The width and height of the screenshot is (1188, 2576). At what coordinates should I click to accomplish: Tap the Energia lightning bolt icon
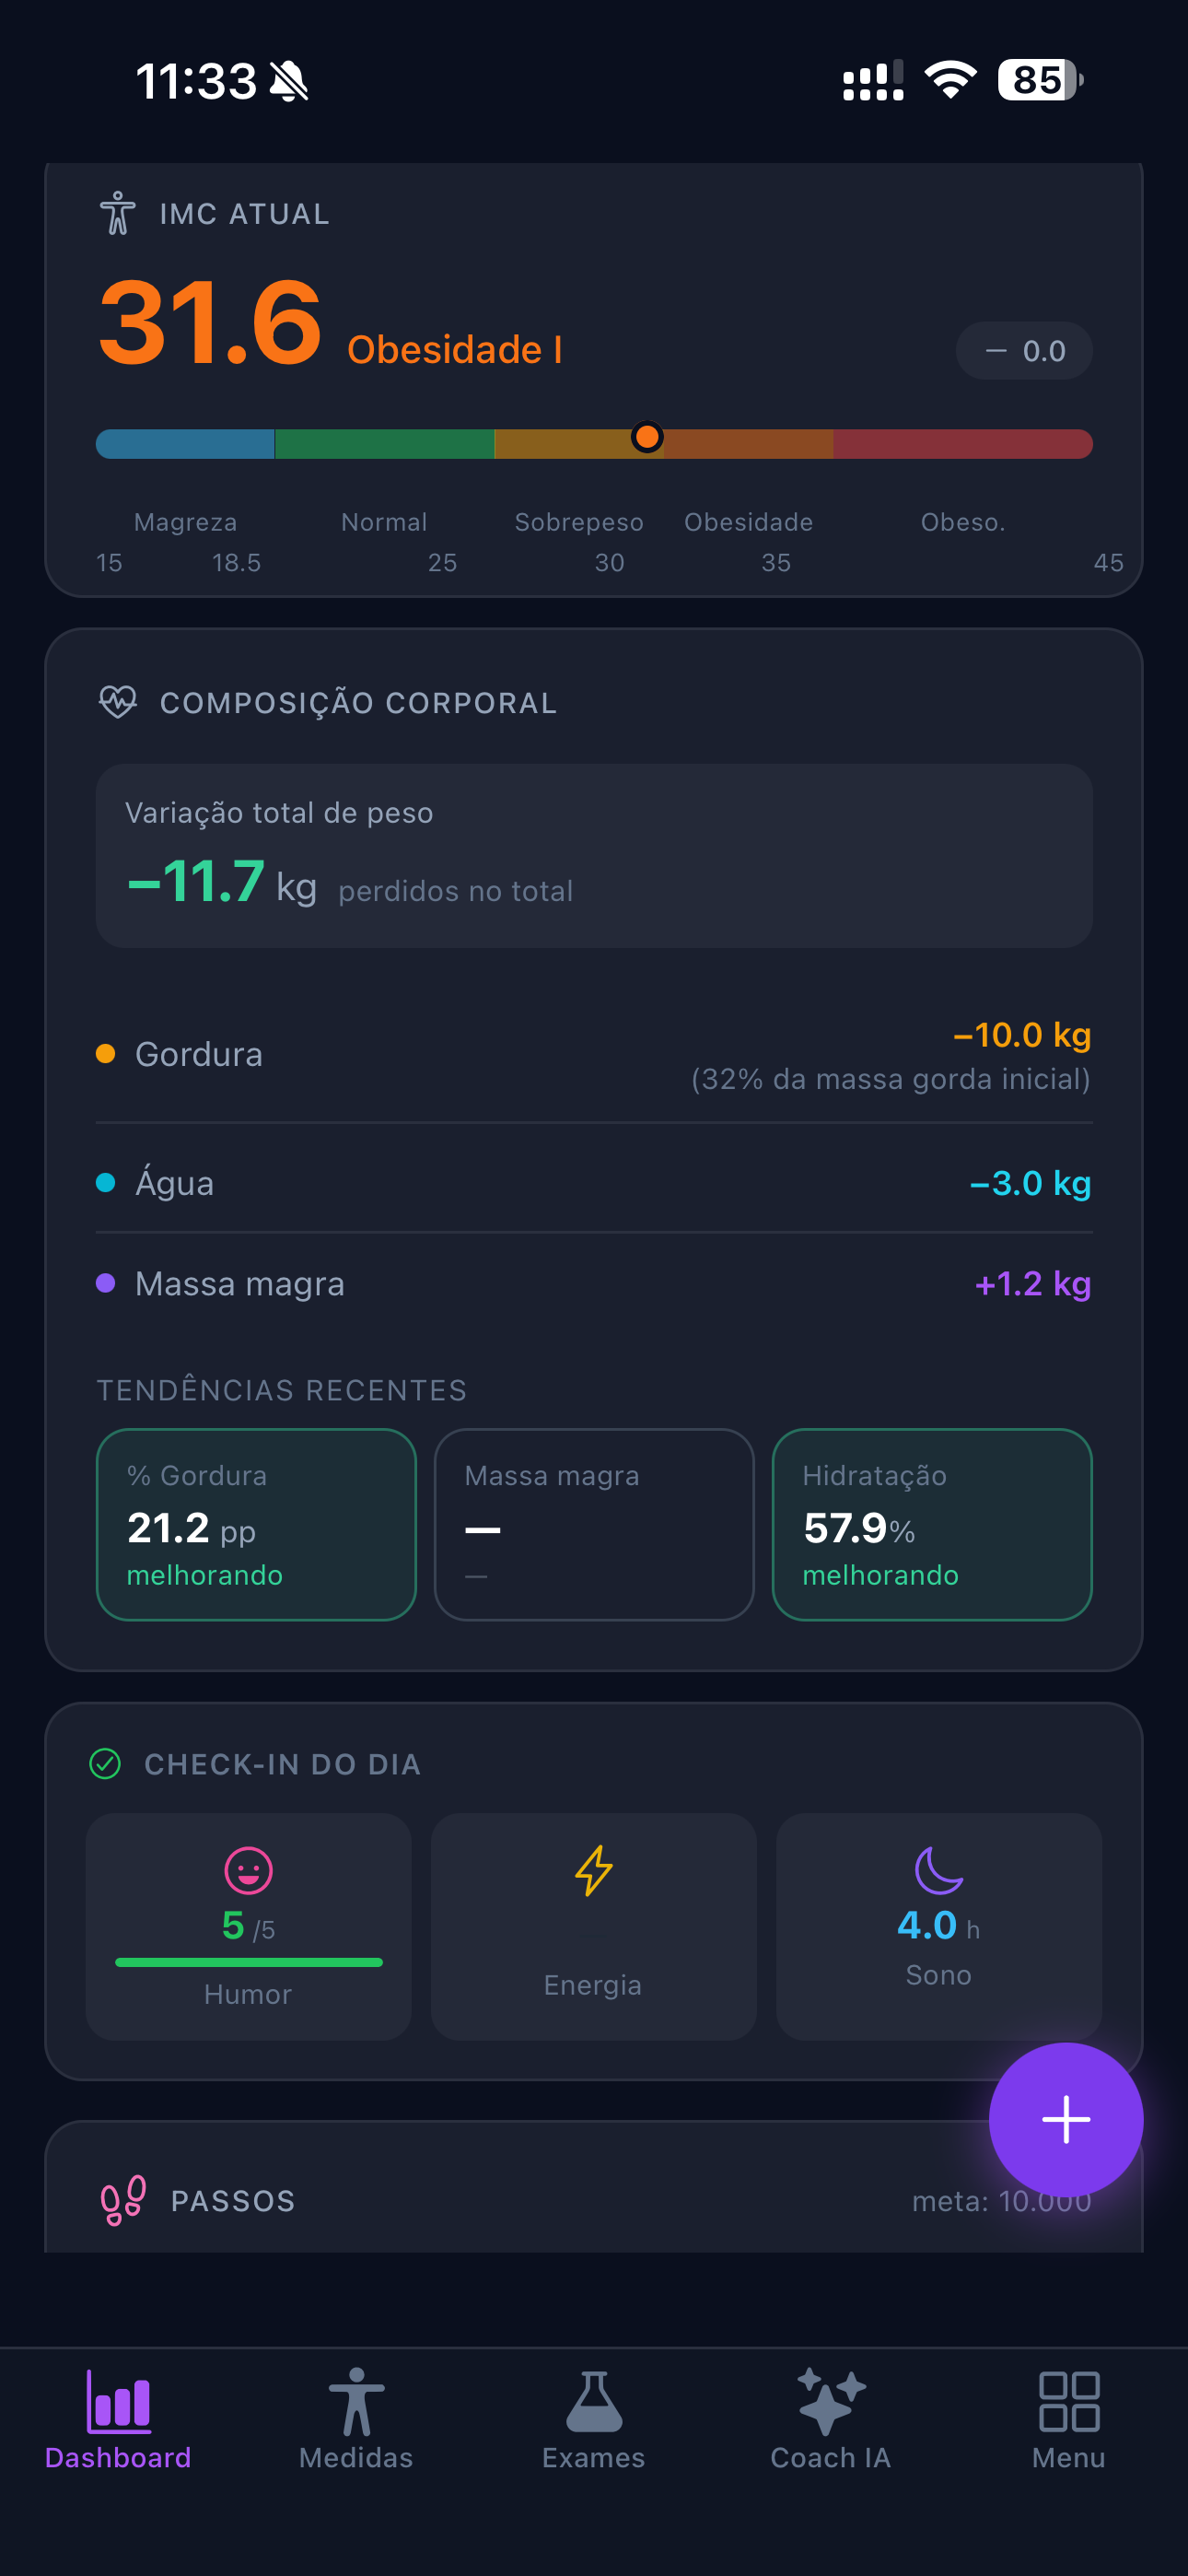[x=594, y=1870]
